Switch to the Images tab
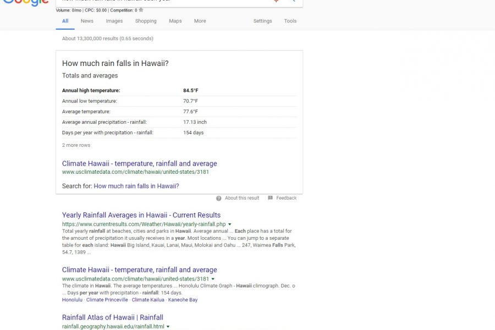 click(x=114, y=21)
